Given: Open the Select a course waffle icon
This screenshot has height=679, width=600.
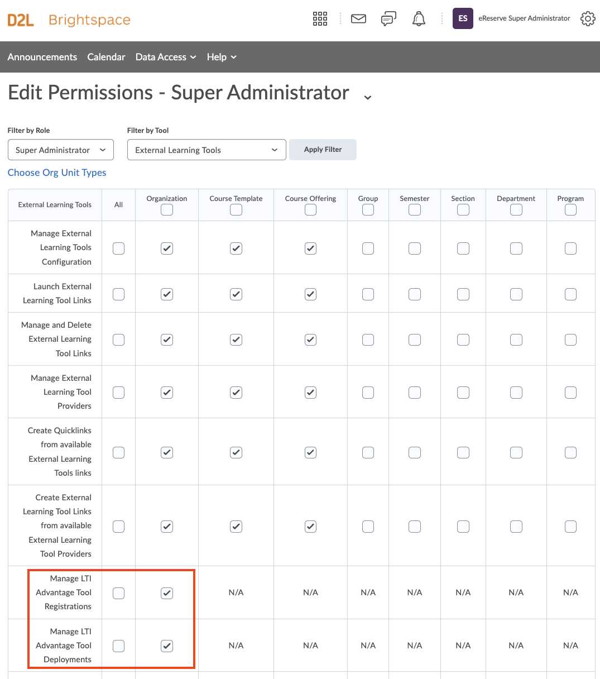Looking at the screenshot, I should [x=320, y=19].
